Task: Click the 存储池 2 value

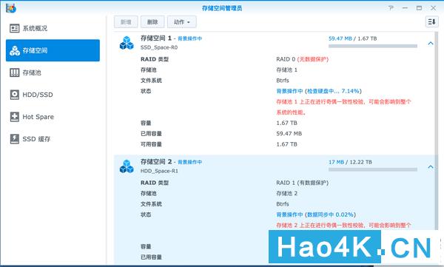Action: [x=287, y=193]
